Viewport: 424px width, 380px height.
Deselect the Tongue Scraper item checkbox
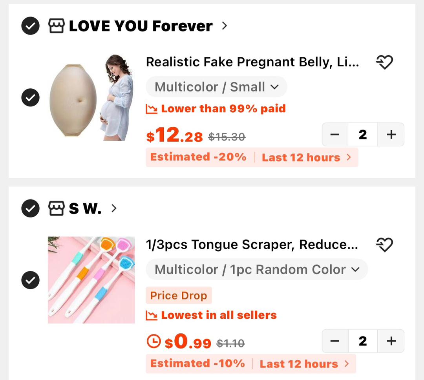coord(30,280)
